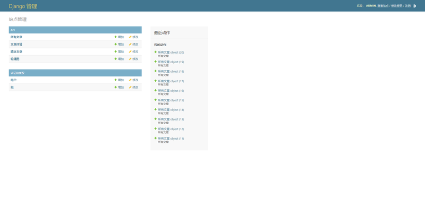425x206 pixels.
Task: Open recent action 所有文章 object (20)
Action: point(171,53)
